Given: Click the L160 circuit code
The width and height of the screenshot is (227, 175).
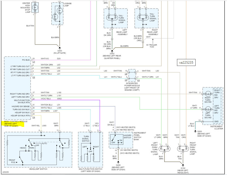Looking at the screenshot, I should coord(59,92).
